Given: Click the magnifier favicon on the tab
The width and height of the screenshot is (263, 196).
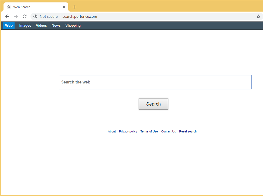Looking at the screenshot, I should click(x=9, y=7).
